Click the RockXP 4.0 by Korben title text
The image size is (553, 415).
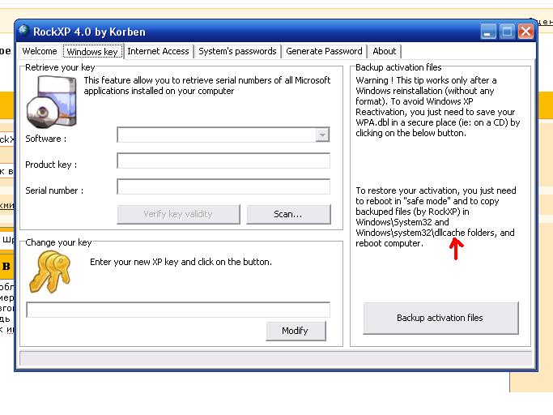pyautogui.click(x=89, y=32)
